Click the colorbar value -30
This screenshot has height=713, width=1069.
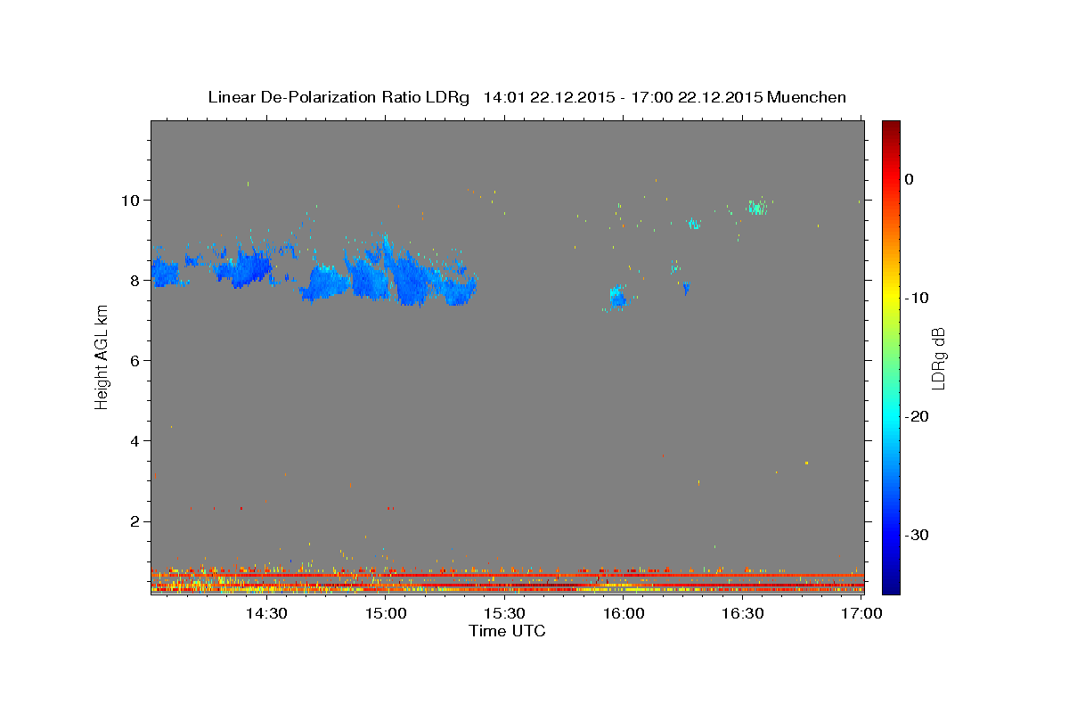[x=916, y=535]
